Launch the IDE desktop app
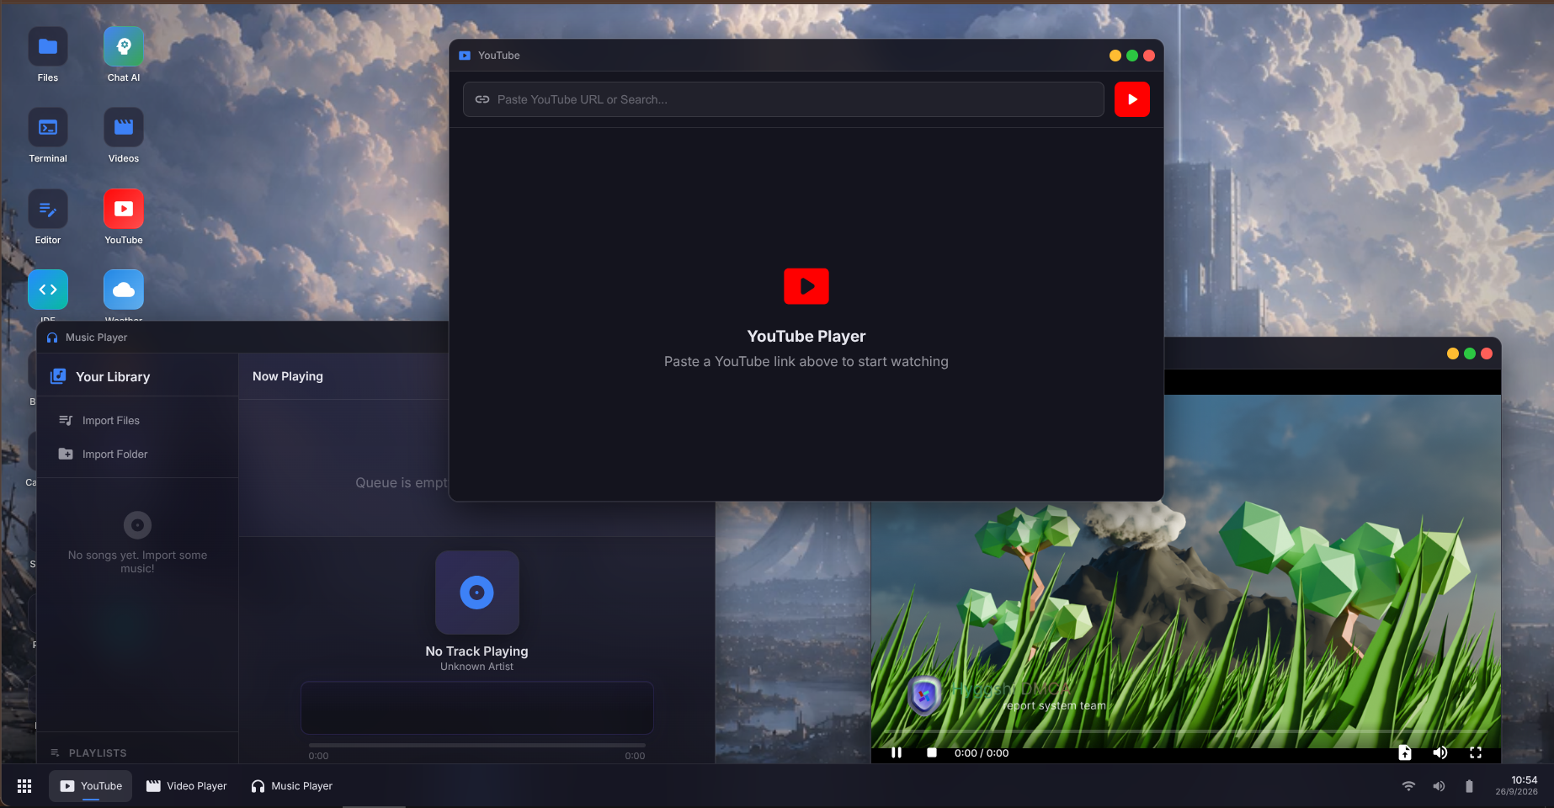 (48, 290)
